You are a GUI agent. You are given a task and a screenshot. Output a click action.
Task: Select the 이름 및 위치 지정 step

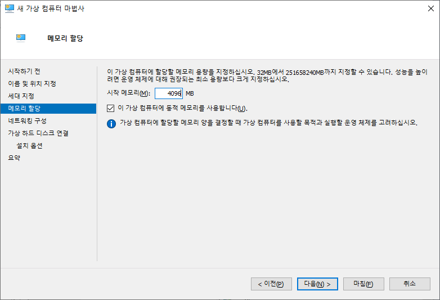click(x=32, y=84)
